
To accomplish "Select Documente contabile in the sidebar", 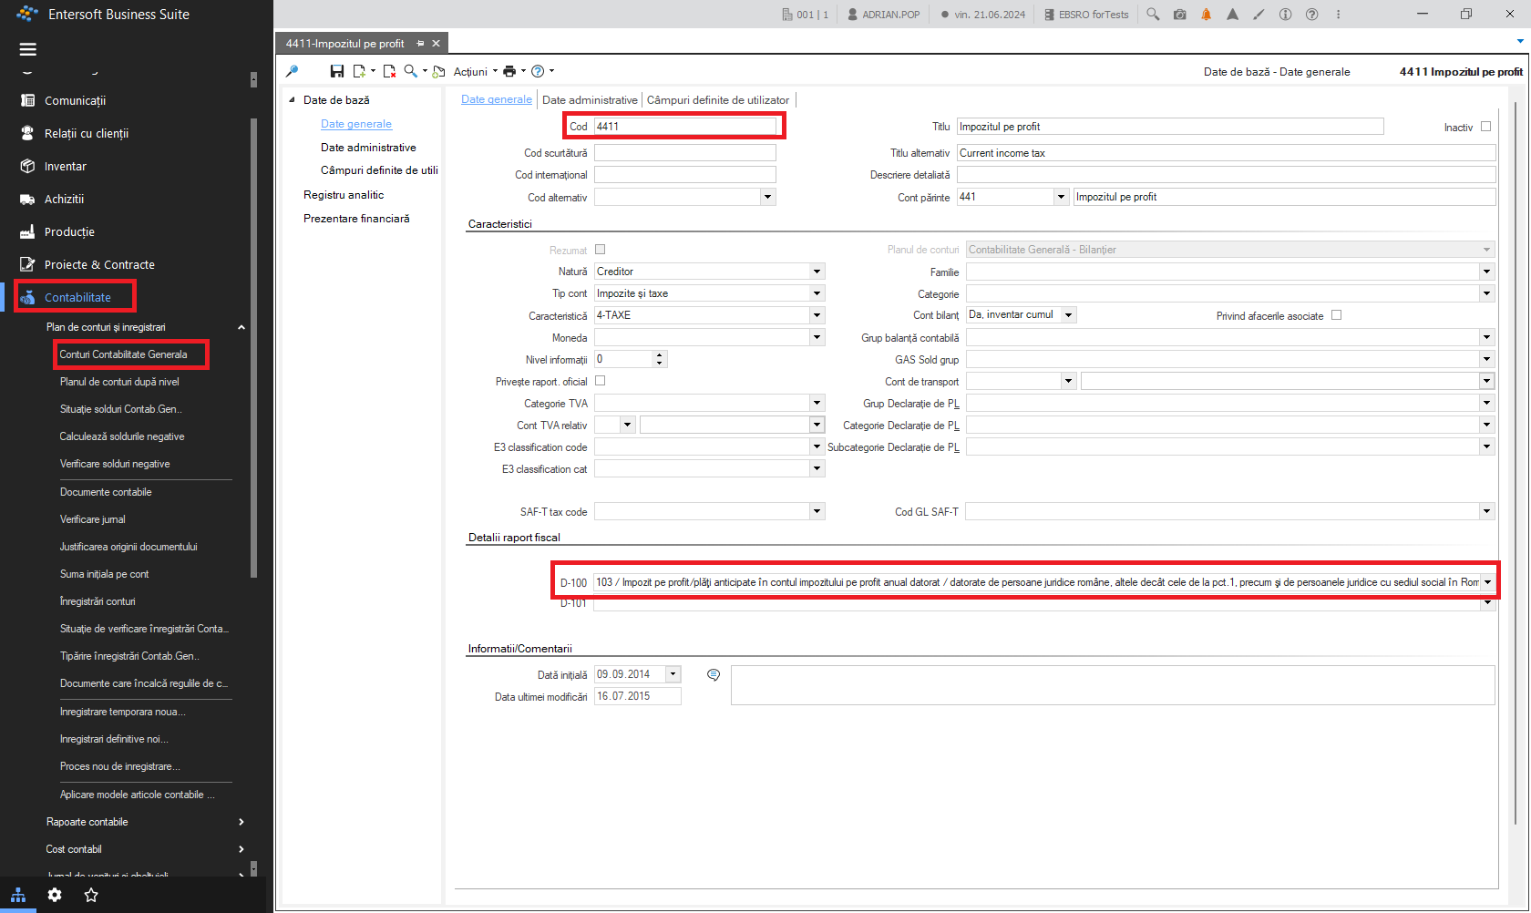I will click(x=106, y=492).
